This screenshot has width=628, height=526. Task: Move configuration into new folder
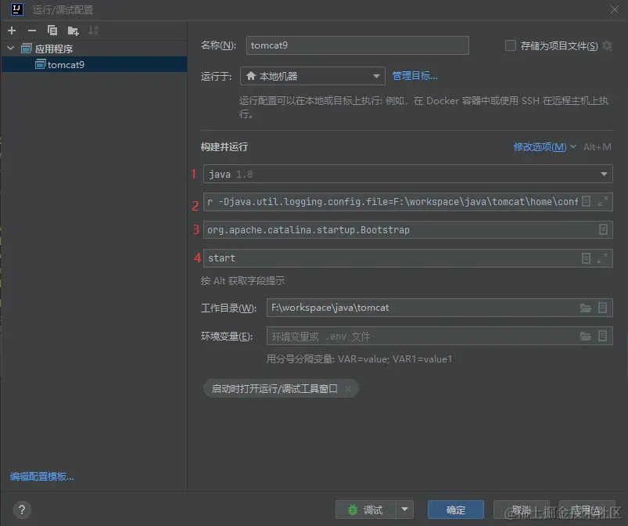click(x=73, y=31)
